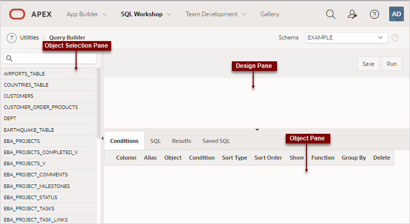Switch to the Results tab
The height and width of the screenshot is (224, 410).
tap(182, 141)
